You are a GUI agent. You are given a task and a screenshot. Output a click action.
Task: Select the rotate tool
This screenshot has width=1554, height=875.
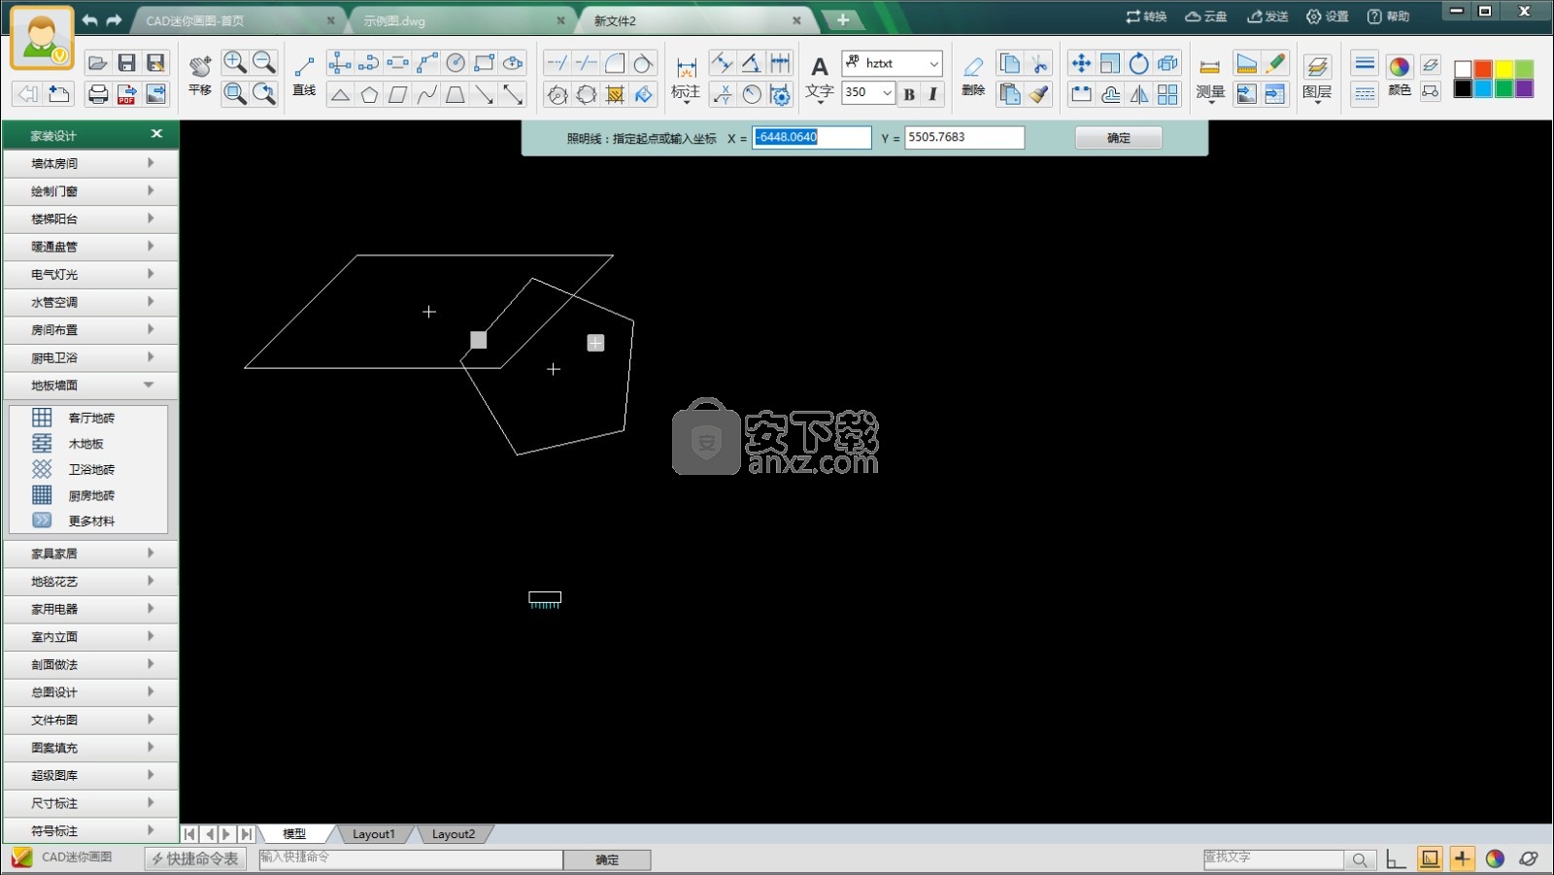point(1138,64)
